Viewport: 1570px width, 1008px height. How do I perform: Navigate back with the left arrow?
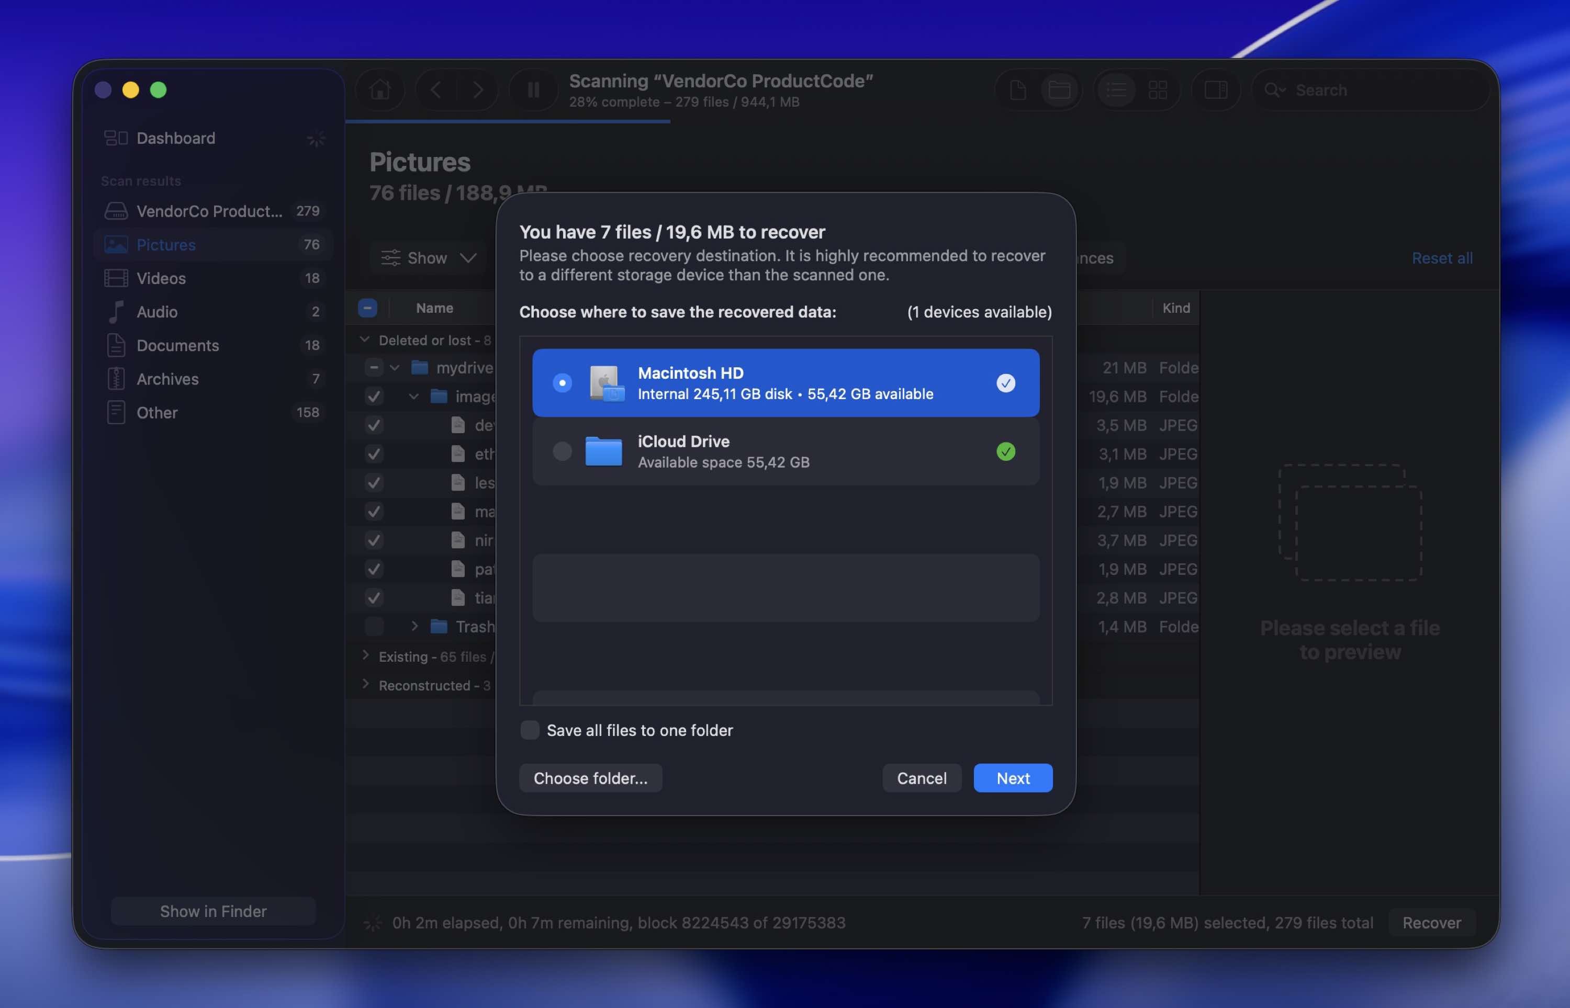(x=436, y=89)
